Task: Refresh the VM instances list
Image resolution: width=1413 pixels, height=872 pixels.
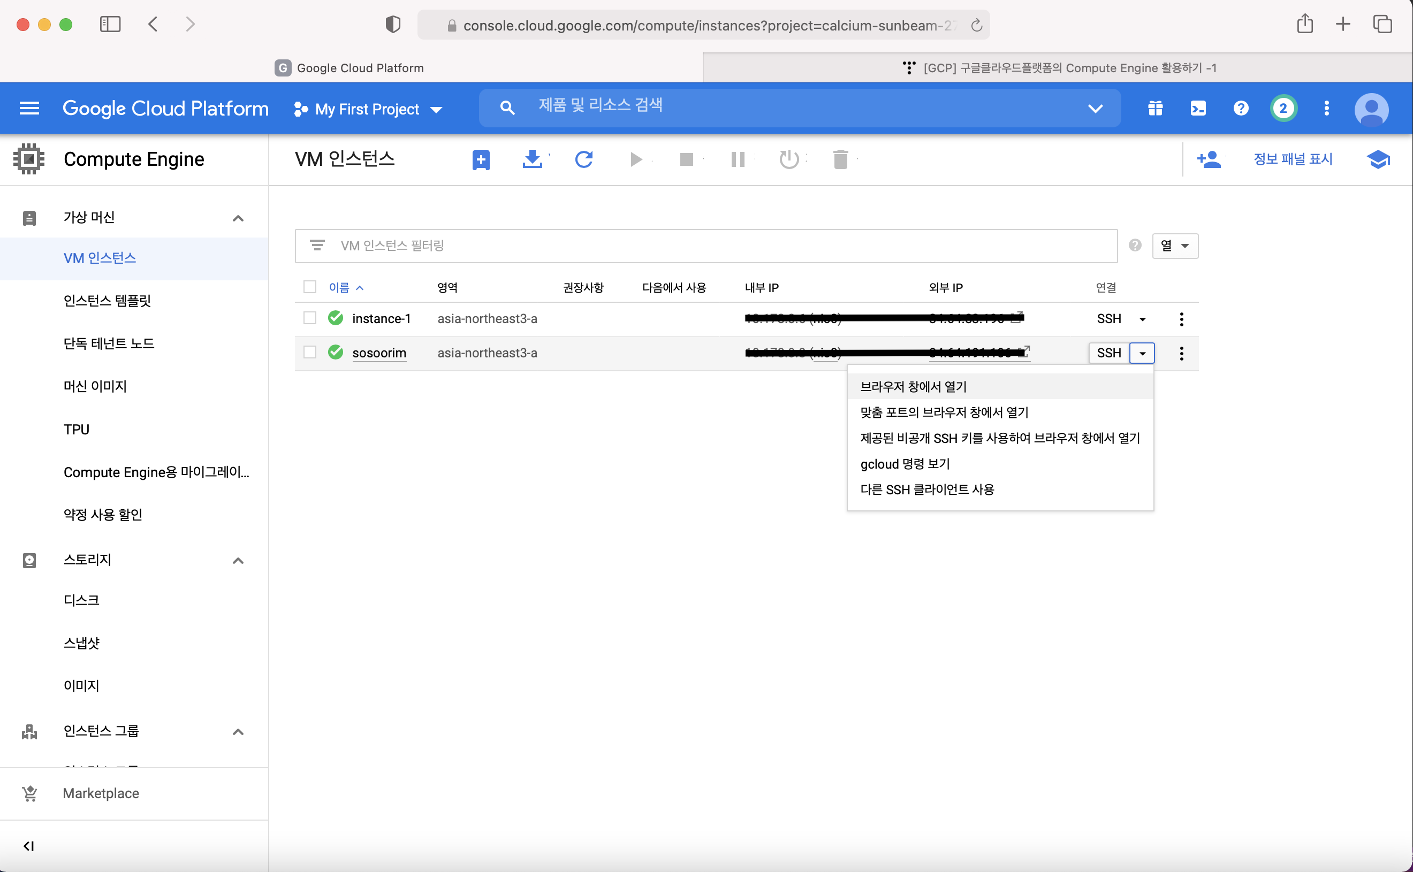Action: (584, 159)
